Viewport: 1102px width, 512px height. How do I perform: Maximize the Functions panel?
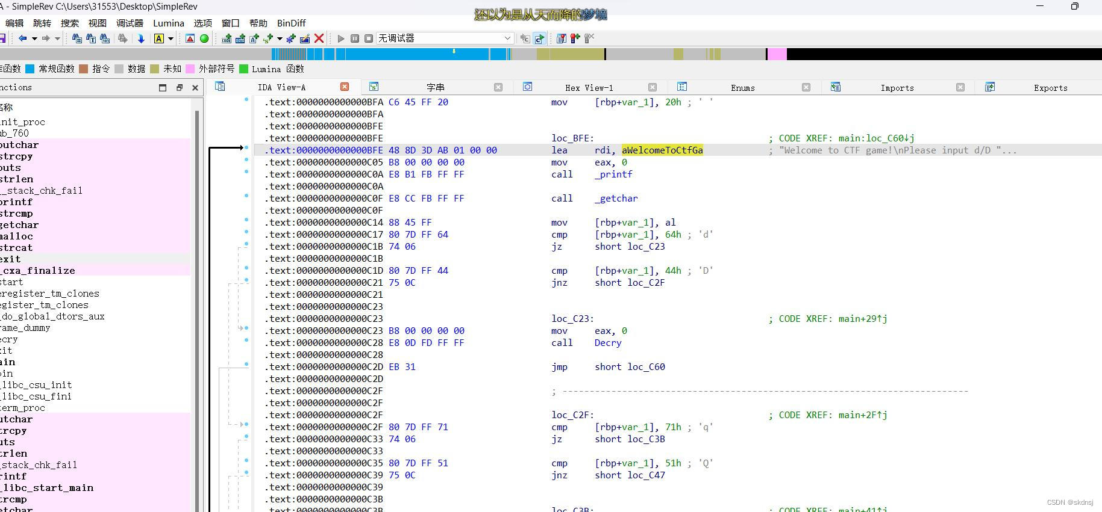point(163,88)
